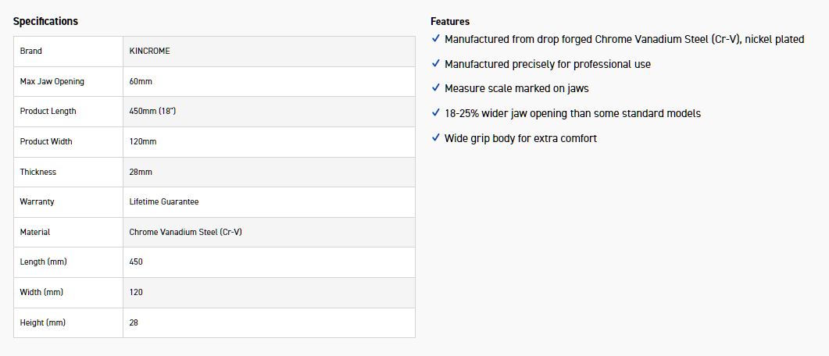Click the checkmark beside Measure scale feature
Image resolution: width=829 pixels, height=356 pixels.
tap(436, 88)
